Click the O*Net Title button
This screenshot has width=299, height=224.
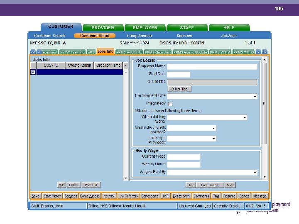[179, 89]
